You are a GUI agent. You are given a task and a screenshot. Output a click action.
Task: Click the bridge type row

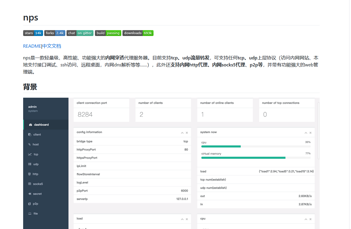pos(132,142)
